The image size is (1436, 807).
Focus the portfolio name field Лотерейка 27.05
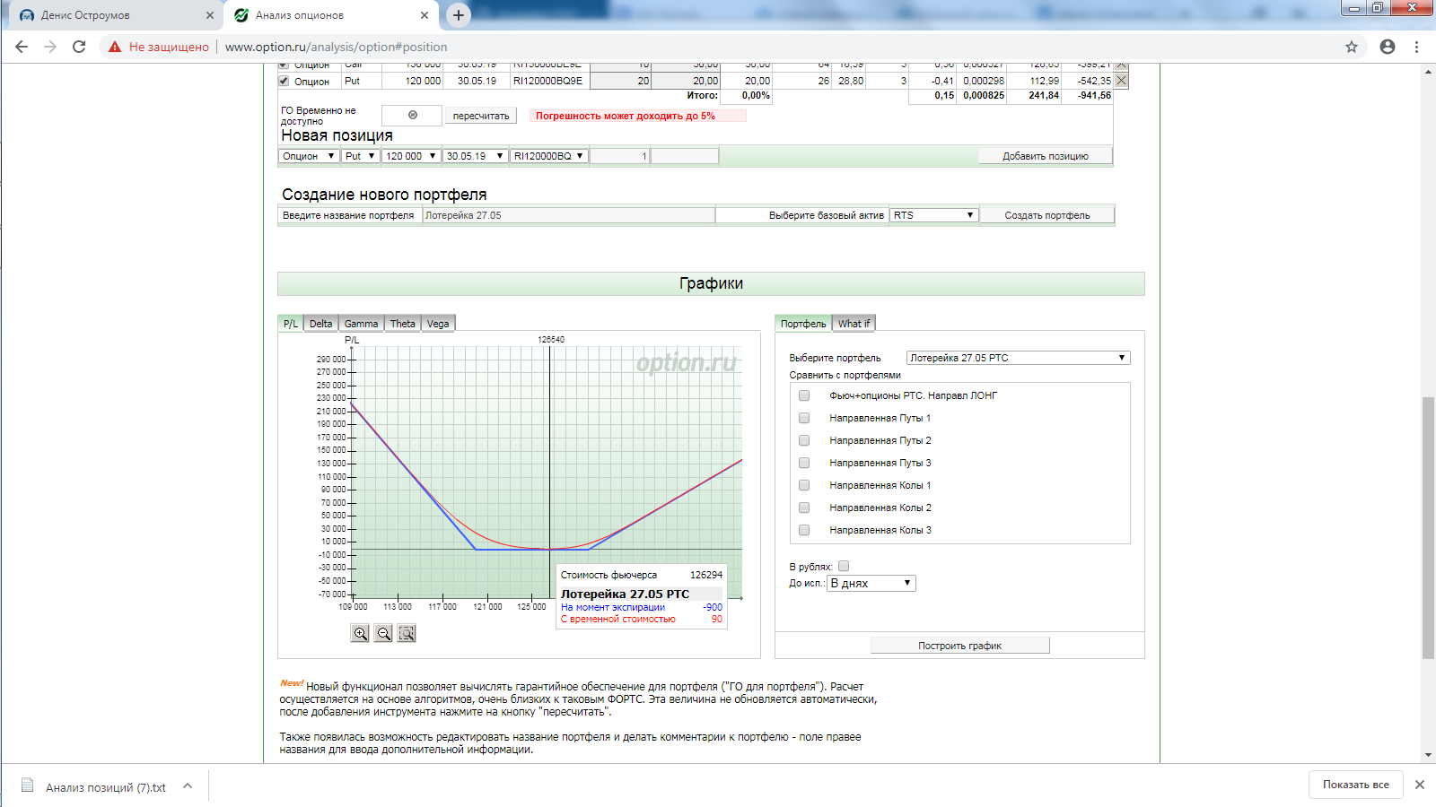569,215
